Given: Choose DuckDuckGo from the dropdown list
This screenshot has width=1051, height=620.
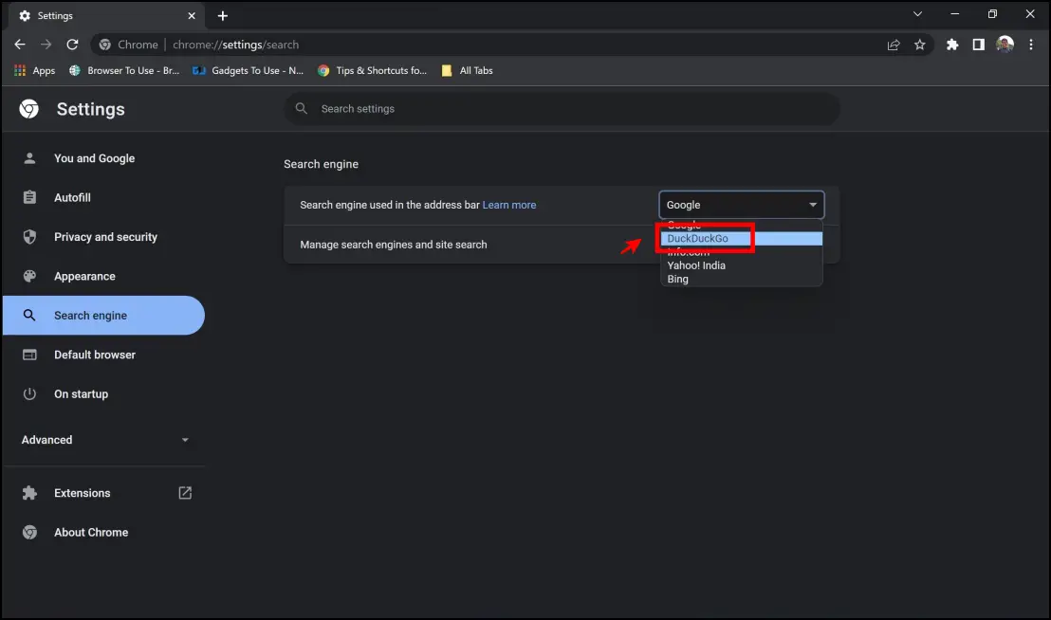Looking at the screenshot, I should click(x=742, y=238).
